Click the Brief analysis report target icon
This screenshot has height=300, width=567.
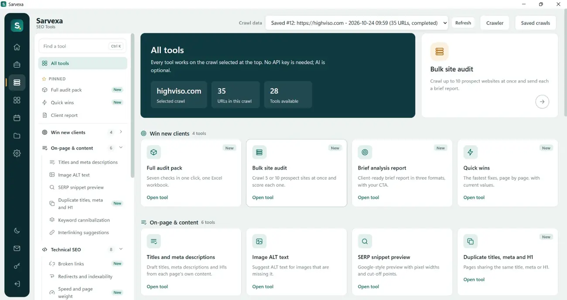point(365,152)
